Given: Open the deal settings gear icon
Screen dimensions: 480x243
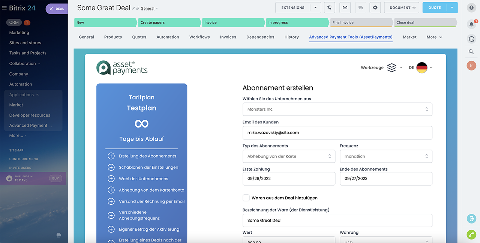Looking at the screenshot, I should click(x=375, y=7).
